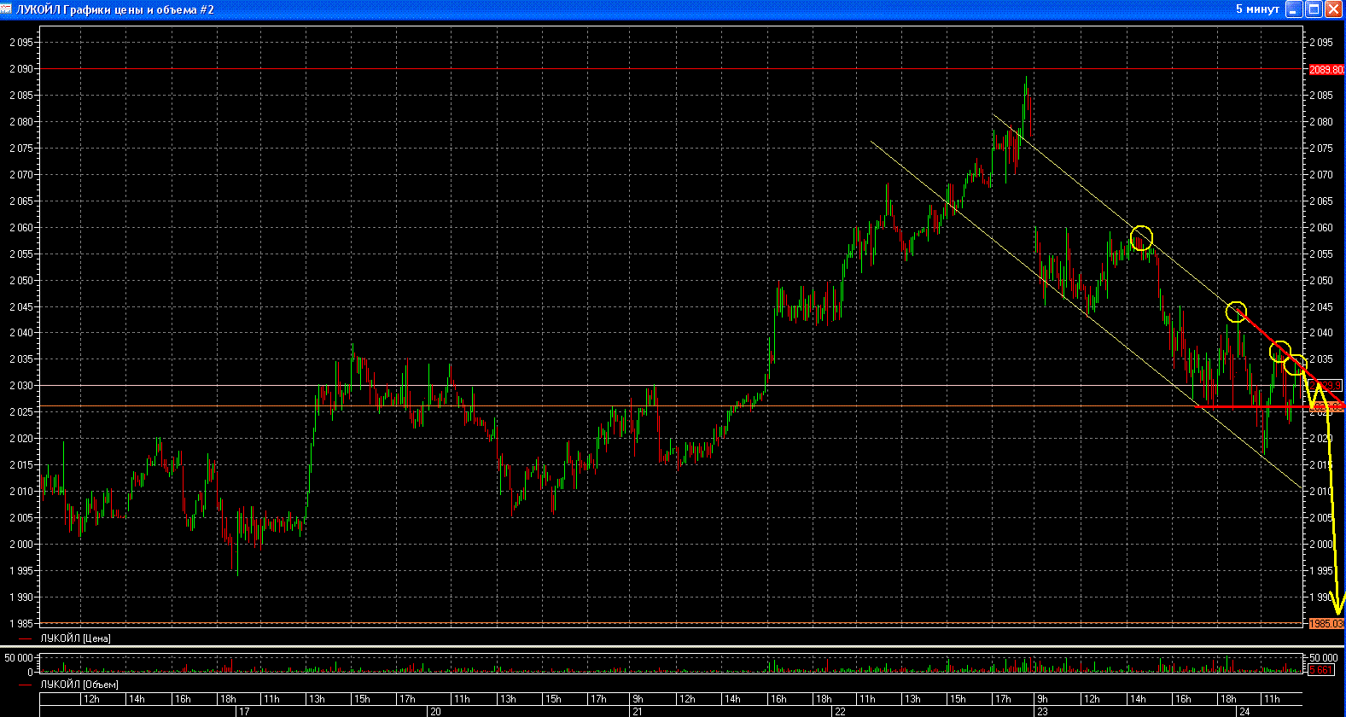Select the ЛУКОЙЛ [Объем] legend label
The image size is (1346, 717).
click(79, 685)
